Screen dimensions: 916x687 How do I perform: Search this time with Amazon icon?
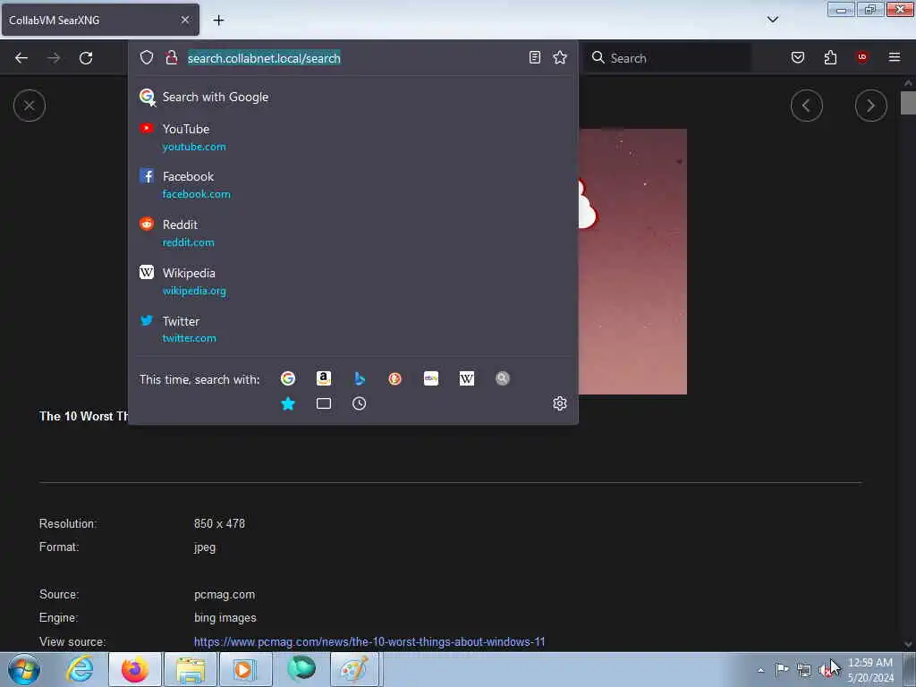click(324, 378)
